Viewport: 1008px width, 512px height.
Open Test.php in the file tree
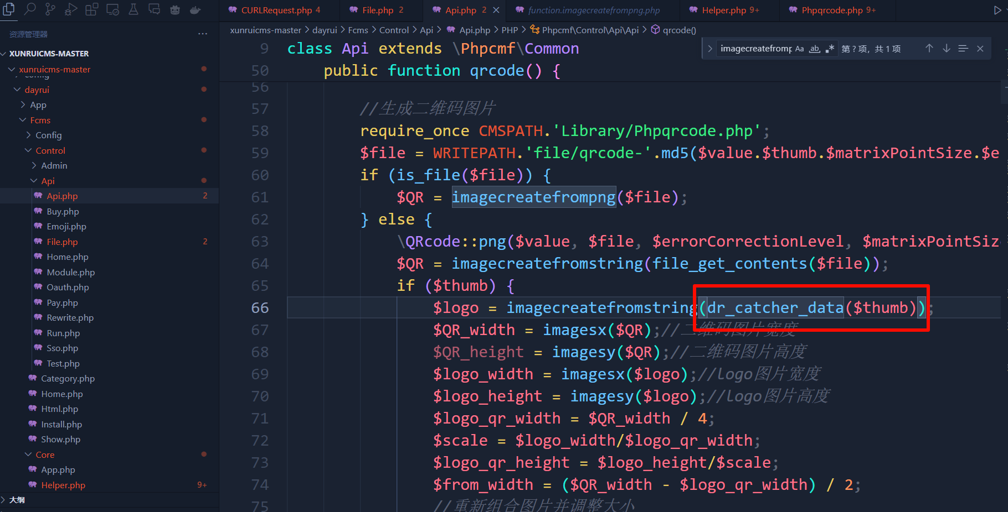tap(63, 363)
